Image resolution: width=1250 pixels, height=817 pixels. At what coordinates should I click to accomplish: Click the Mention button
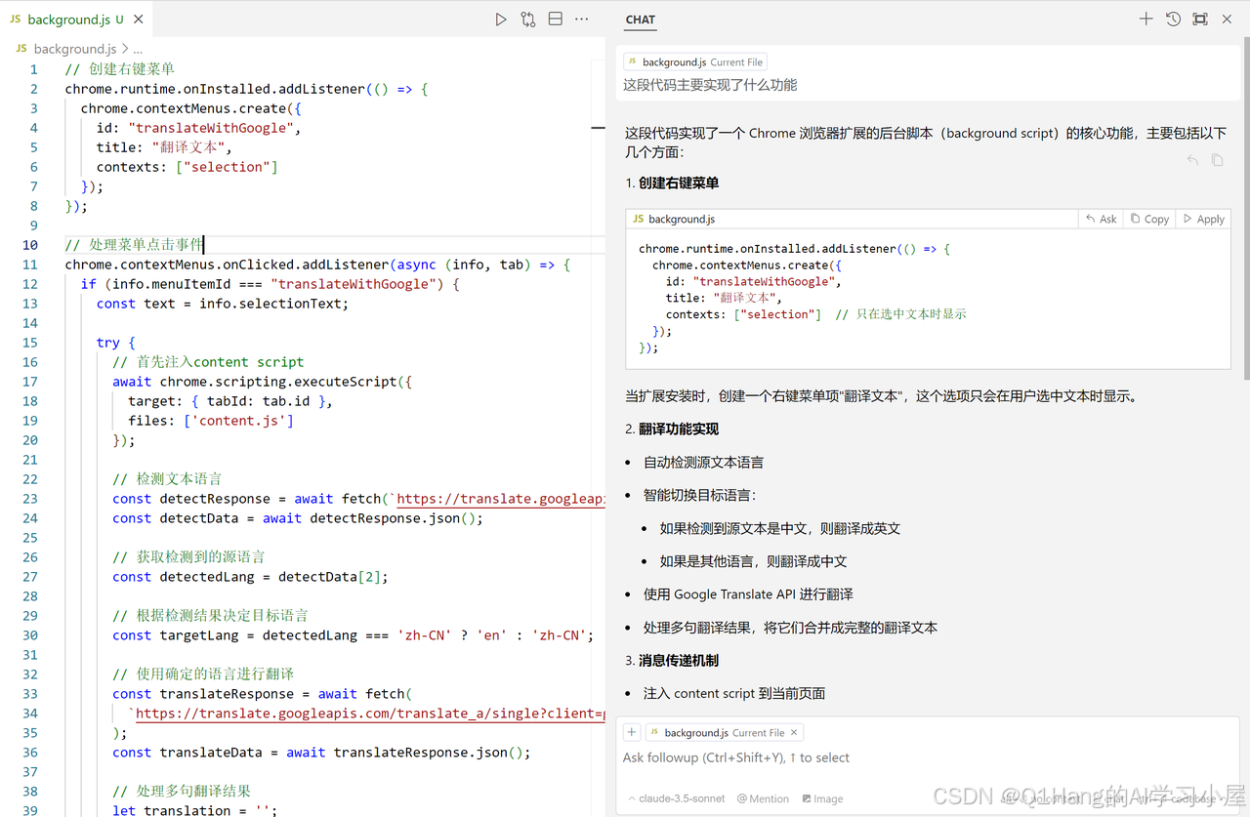763,798
